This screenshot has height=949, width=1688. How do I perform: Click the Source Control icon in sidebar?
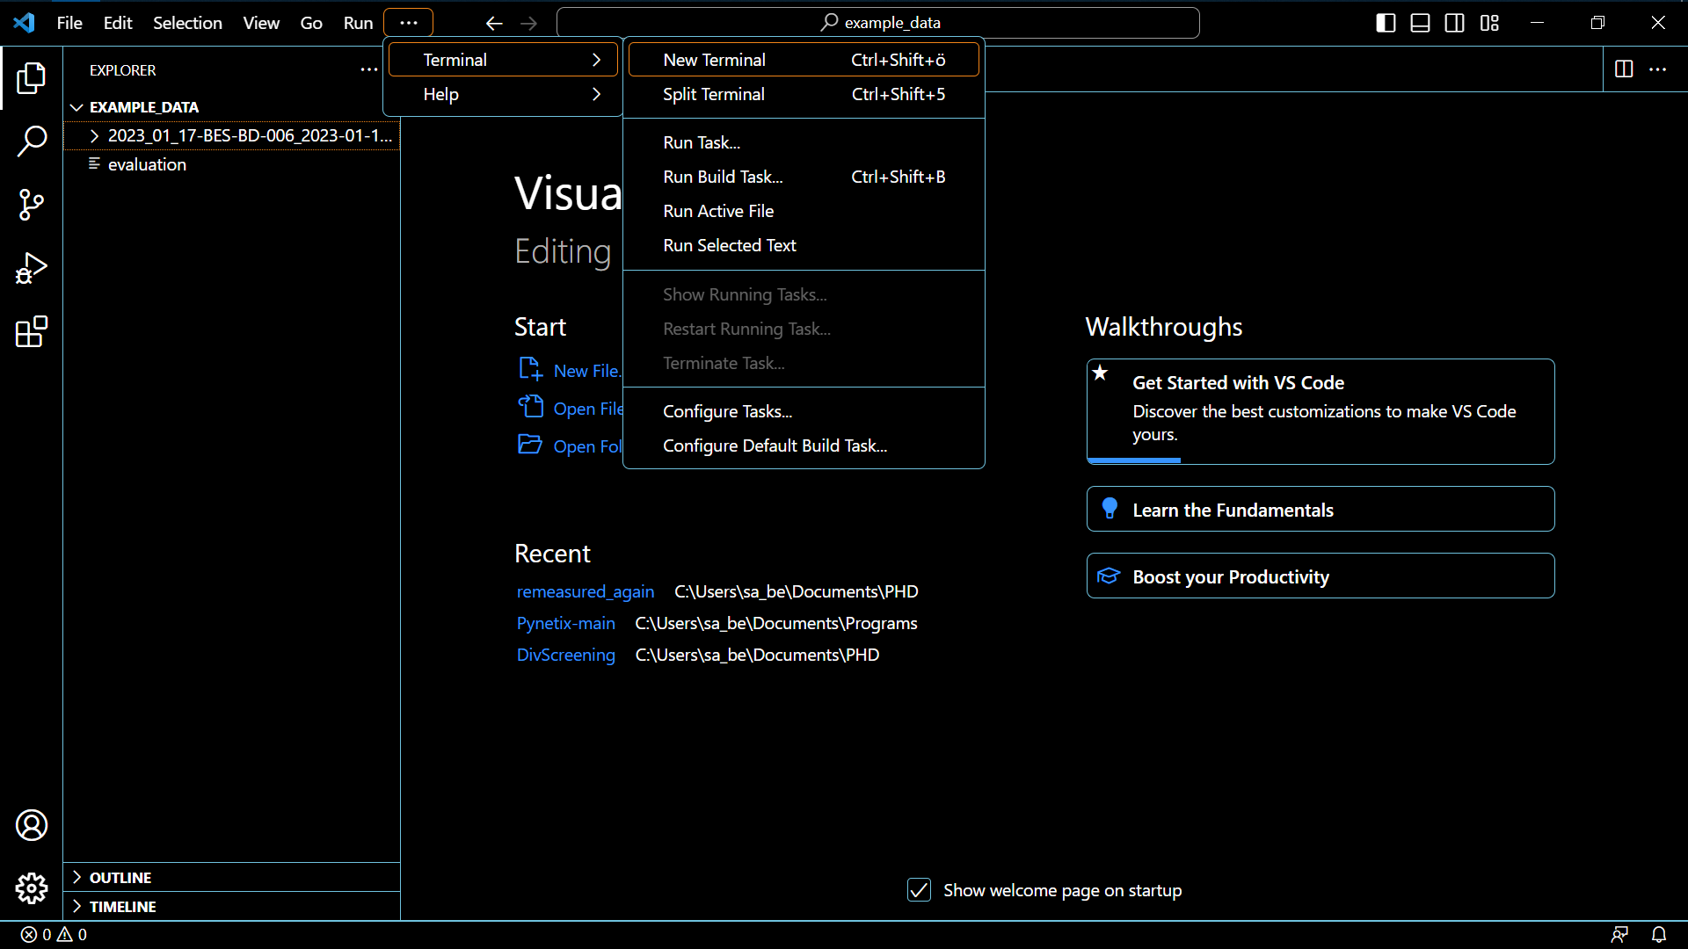click(32, 205)
